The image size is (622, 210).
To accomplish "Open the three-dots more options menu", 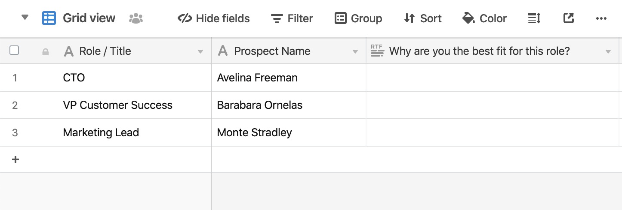I will 601,18.
